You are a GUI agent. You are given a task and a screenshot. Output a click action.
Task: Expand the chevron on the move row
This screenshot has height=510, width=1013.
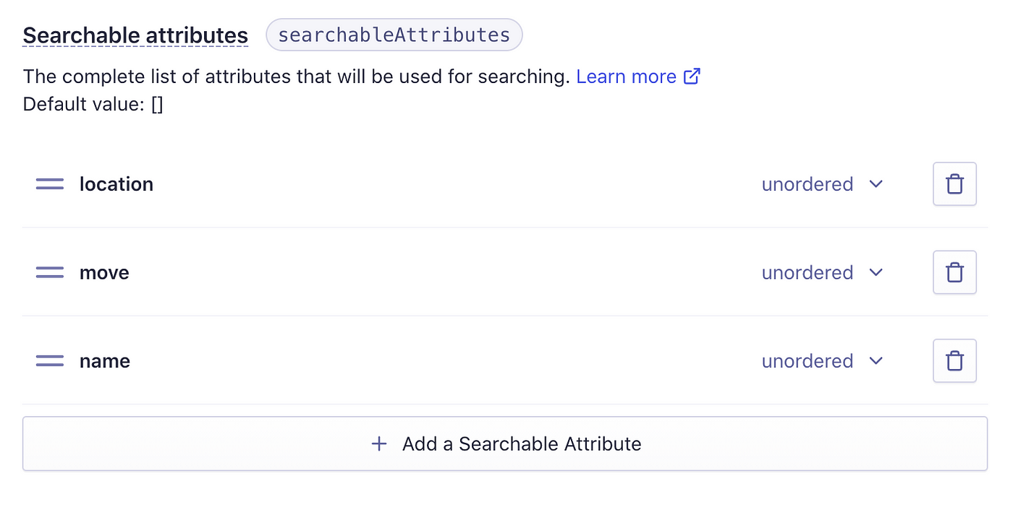click(876, 272)
